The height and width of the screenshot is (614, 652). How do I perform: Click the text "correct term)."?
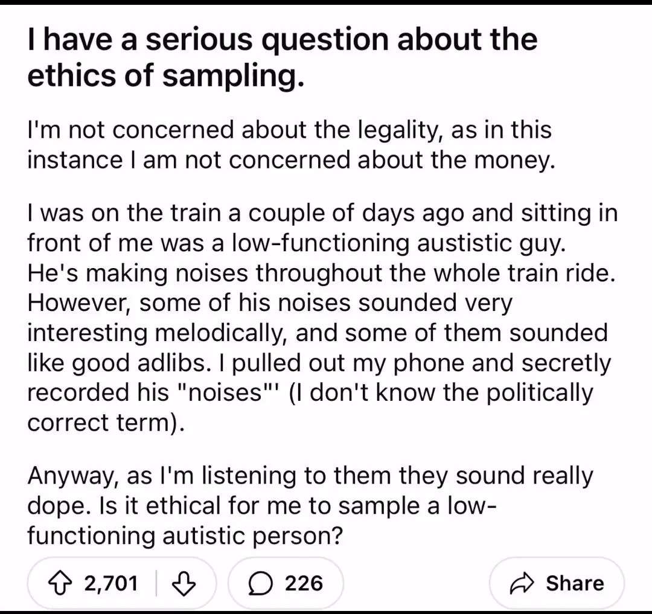tap(105, 422)
